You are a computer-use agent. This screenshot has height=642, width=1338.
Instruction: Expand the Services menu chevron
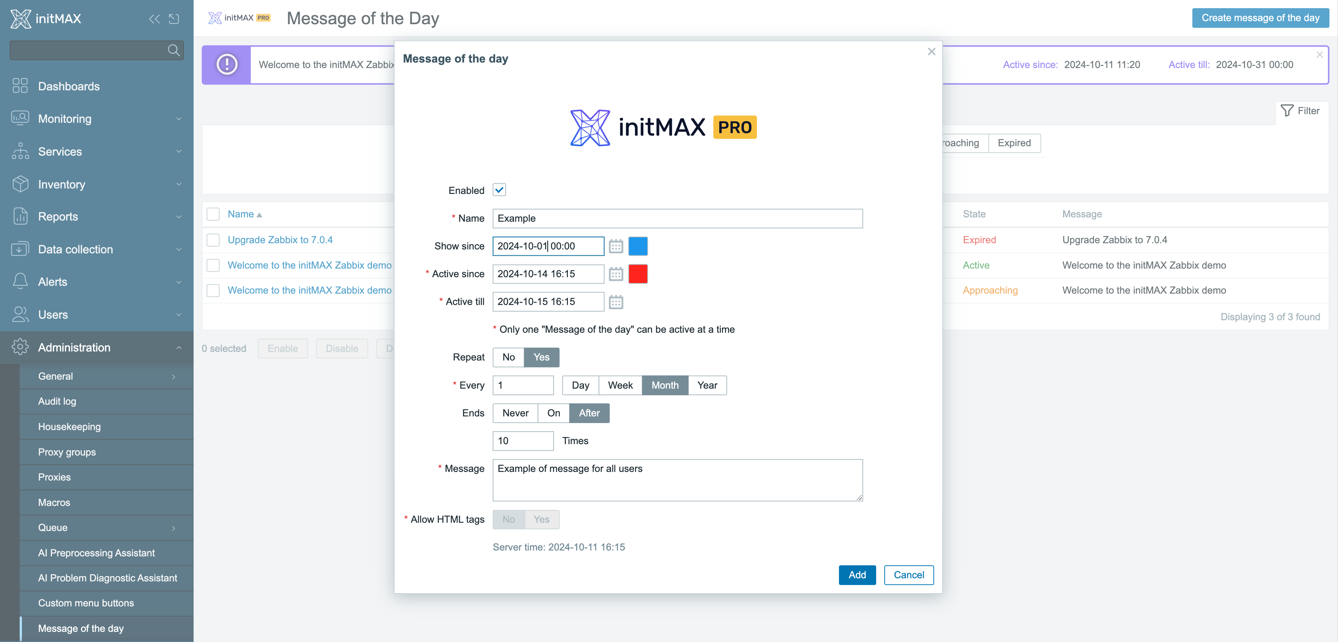(179, 152)
